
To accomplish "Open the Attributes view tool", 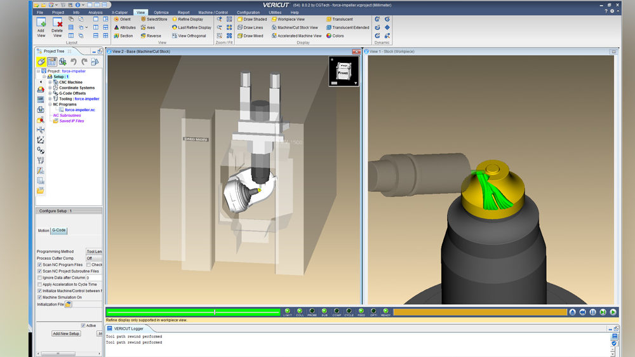I will pyautogui.click(x=124, y=27).
